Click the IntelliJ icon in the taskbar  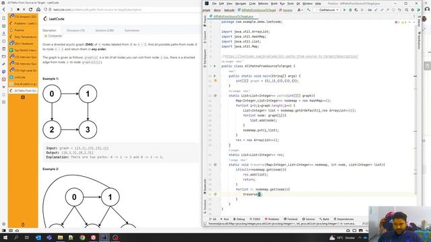click(x=104, y=237)
